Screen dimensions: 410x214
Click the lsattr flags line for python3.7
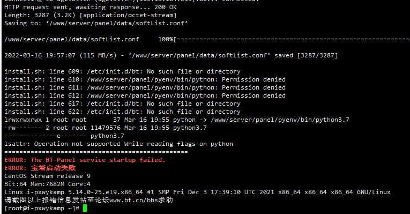[64, 136]
